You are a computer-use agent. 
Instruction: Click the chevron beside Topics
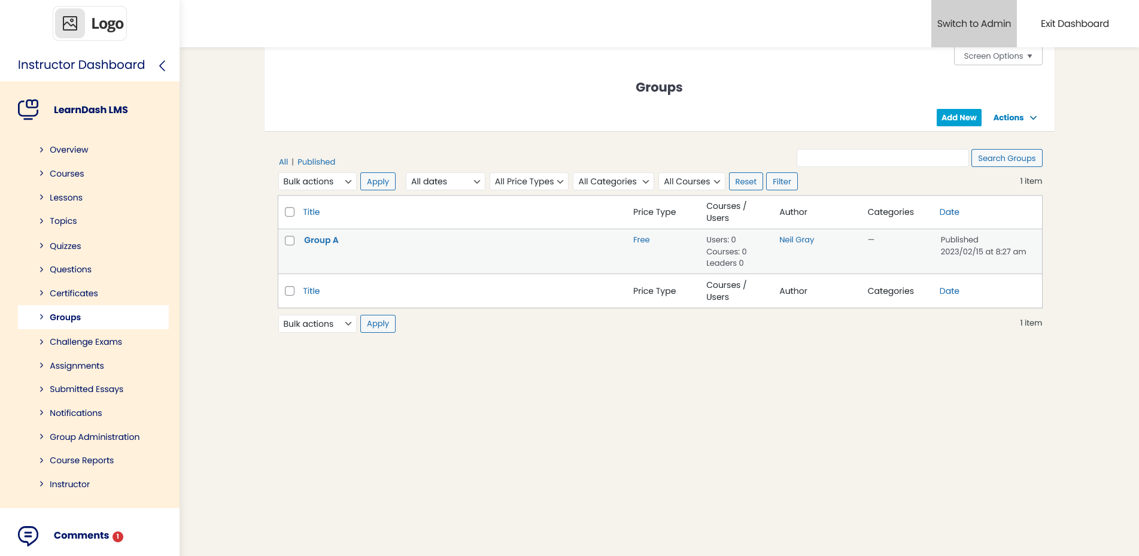[x=41, y=221]
